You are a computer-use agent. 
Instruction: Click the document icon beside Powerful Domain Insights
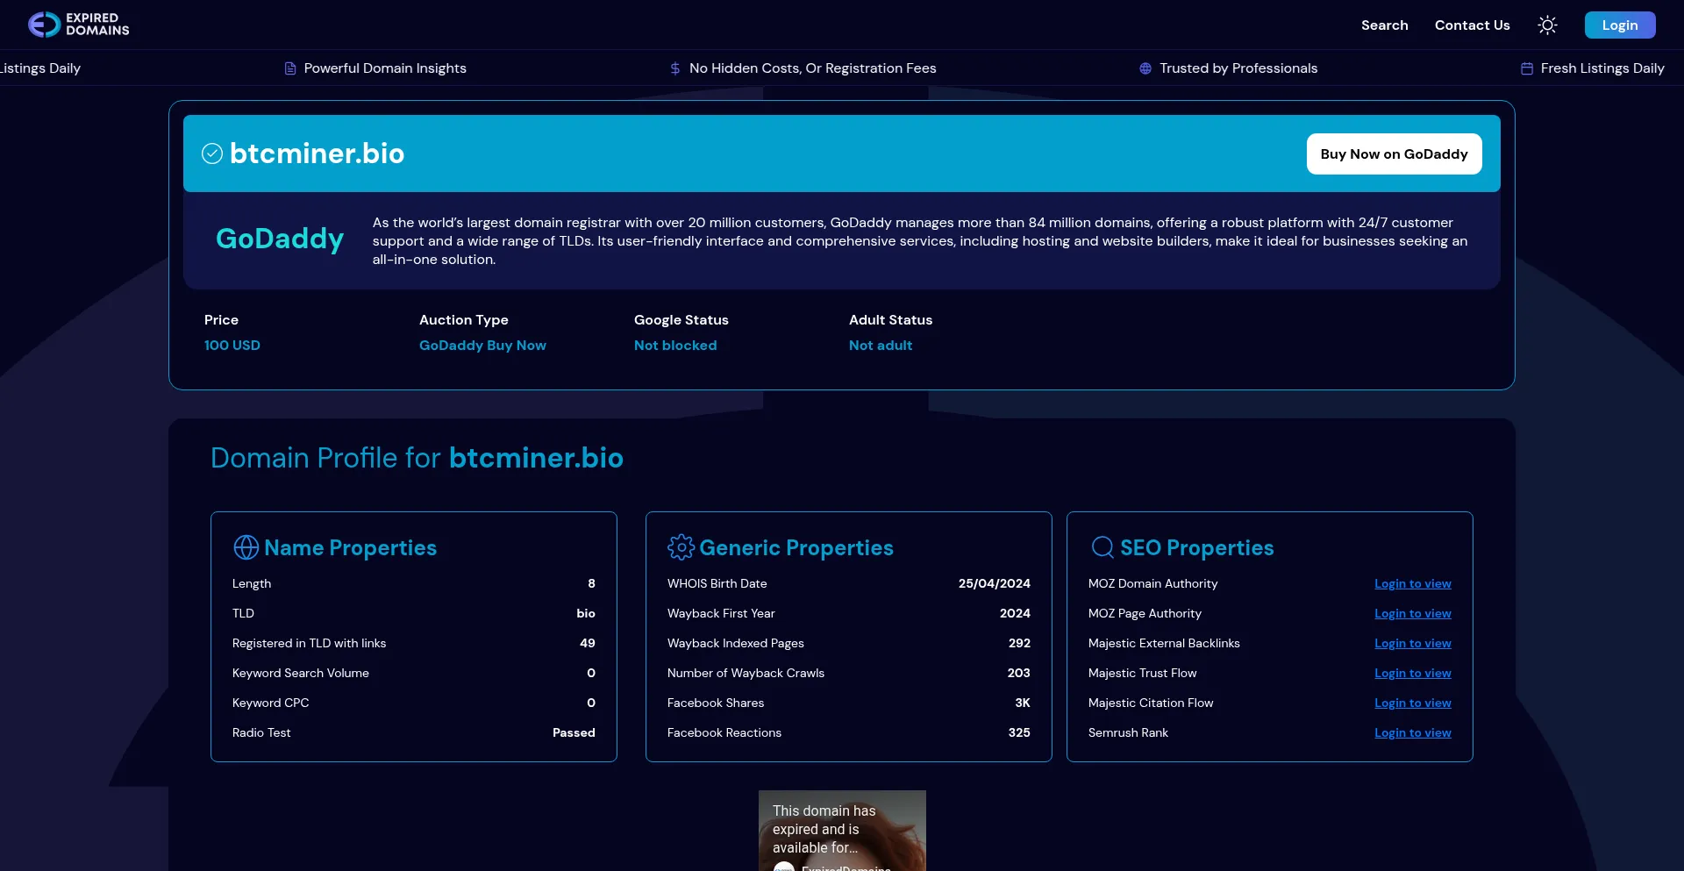[290, 68]
